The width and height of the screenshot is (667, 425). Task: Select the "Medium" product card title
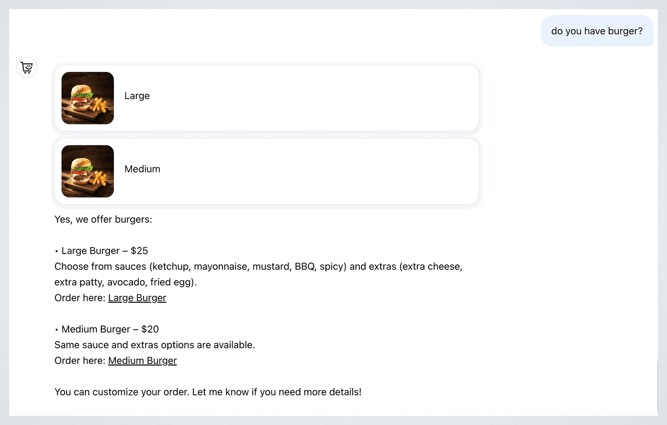pyautogui.click(x=142, y=169)
